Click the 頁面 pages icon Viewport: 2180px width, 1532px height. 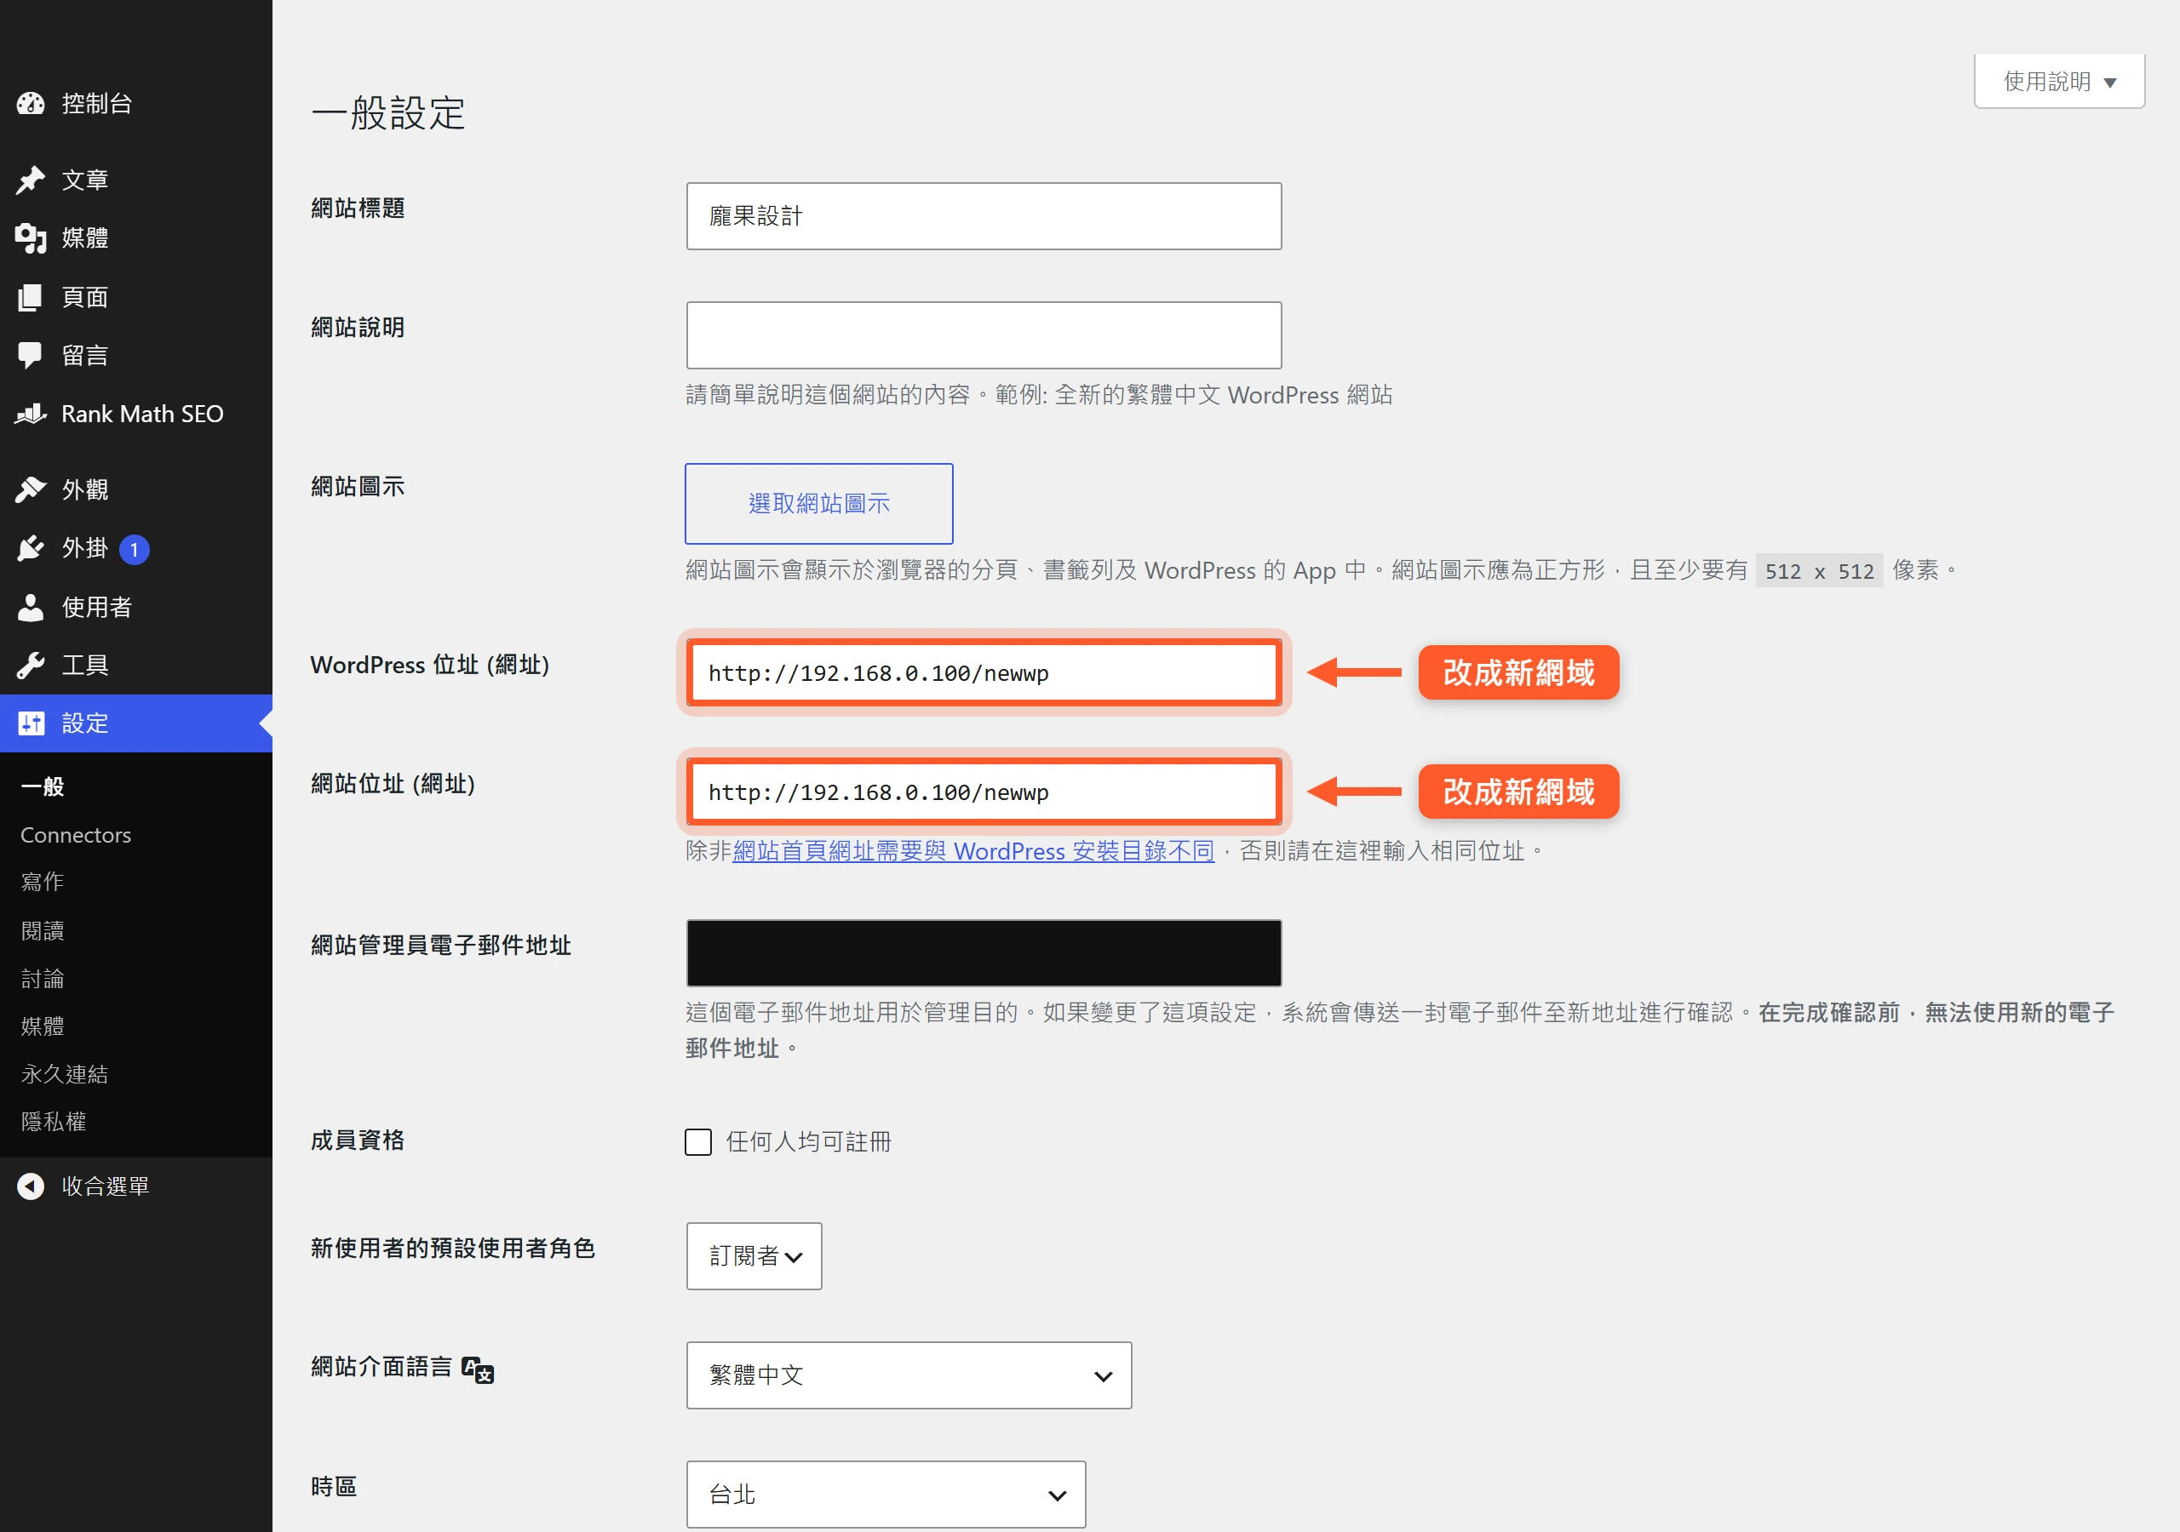31,297
